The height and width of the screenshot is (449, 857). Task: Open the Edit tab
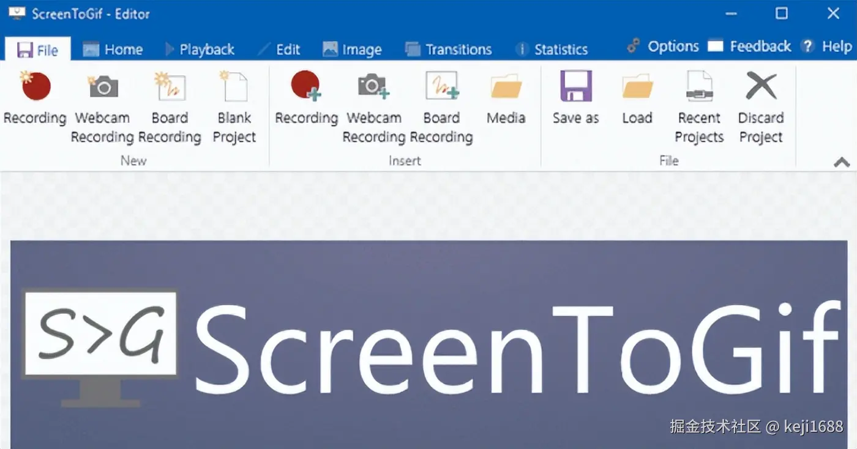279,50
